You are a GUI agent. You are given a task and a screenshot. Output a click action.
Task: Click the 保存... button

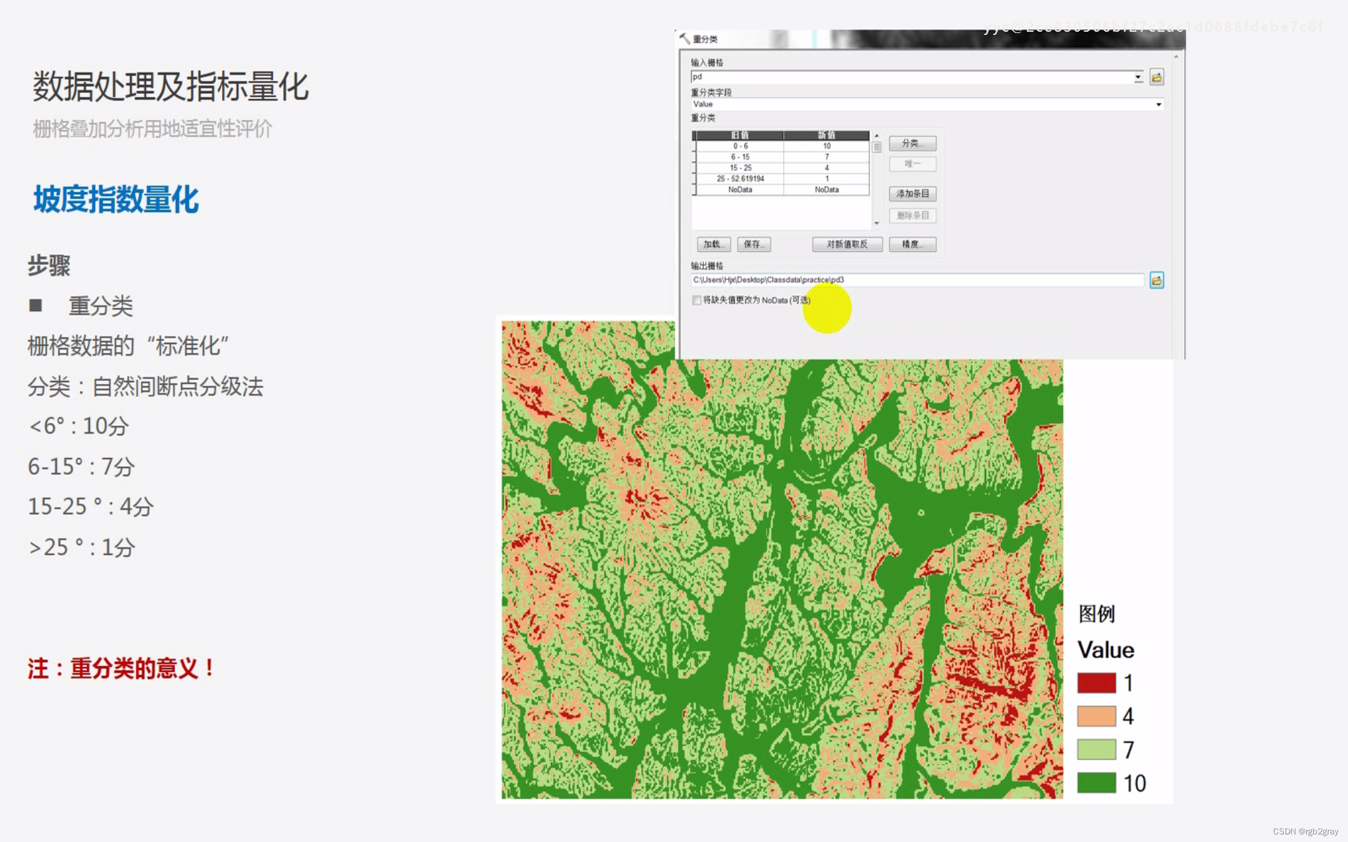pos(753,244)
